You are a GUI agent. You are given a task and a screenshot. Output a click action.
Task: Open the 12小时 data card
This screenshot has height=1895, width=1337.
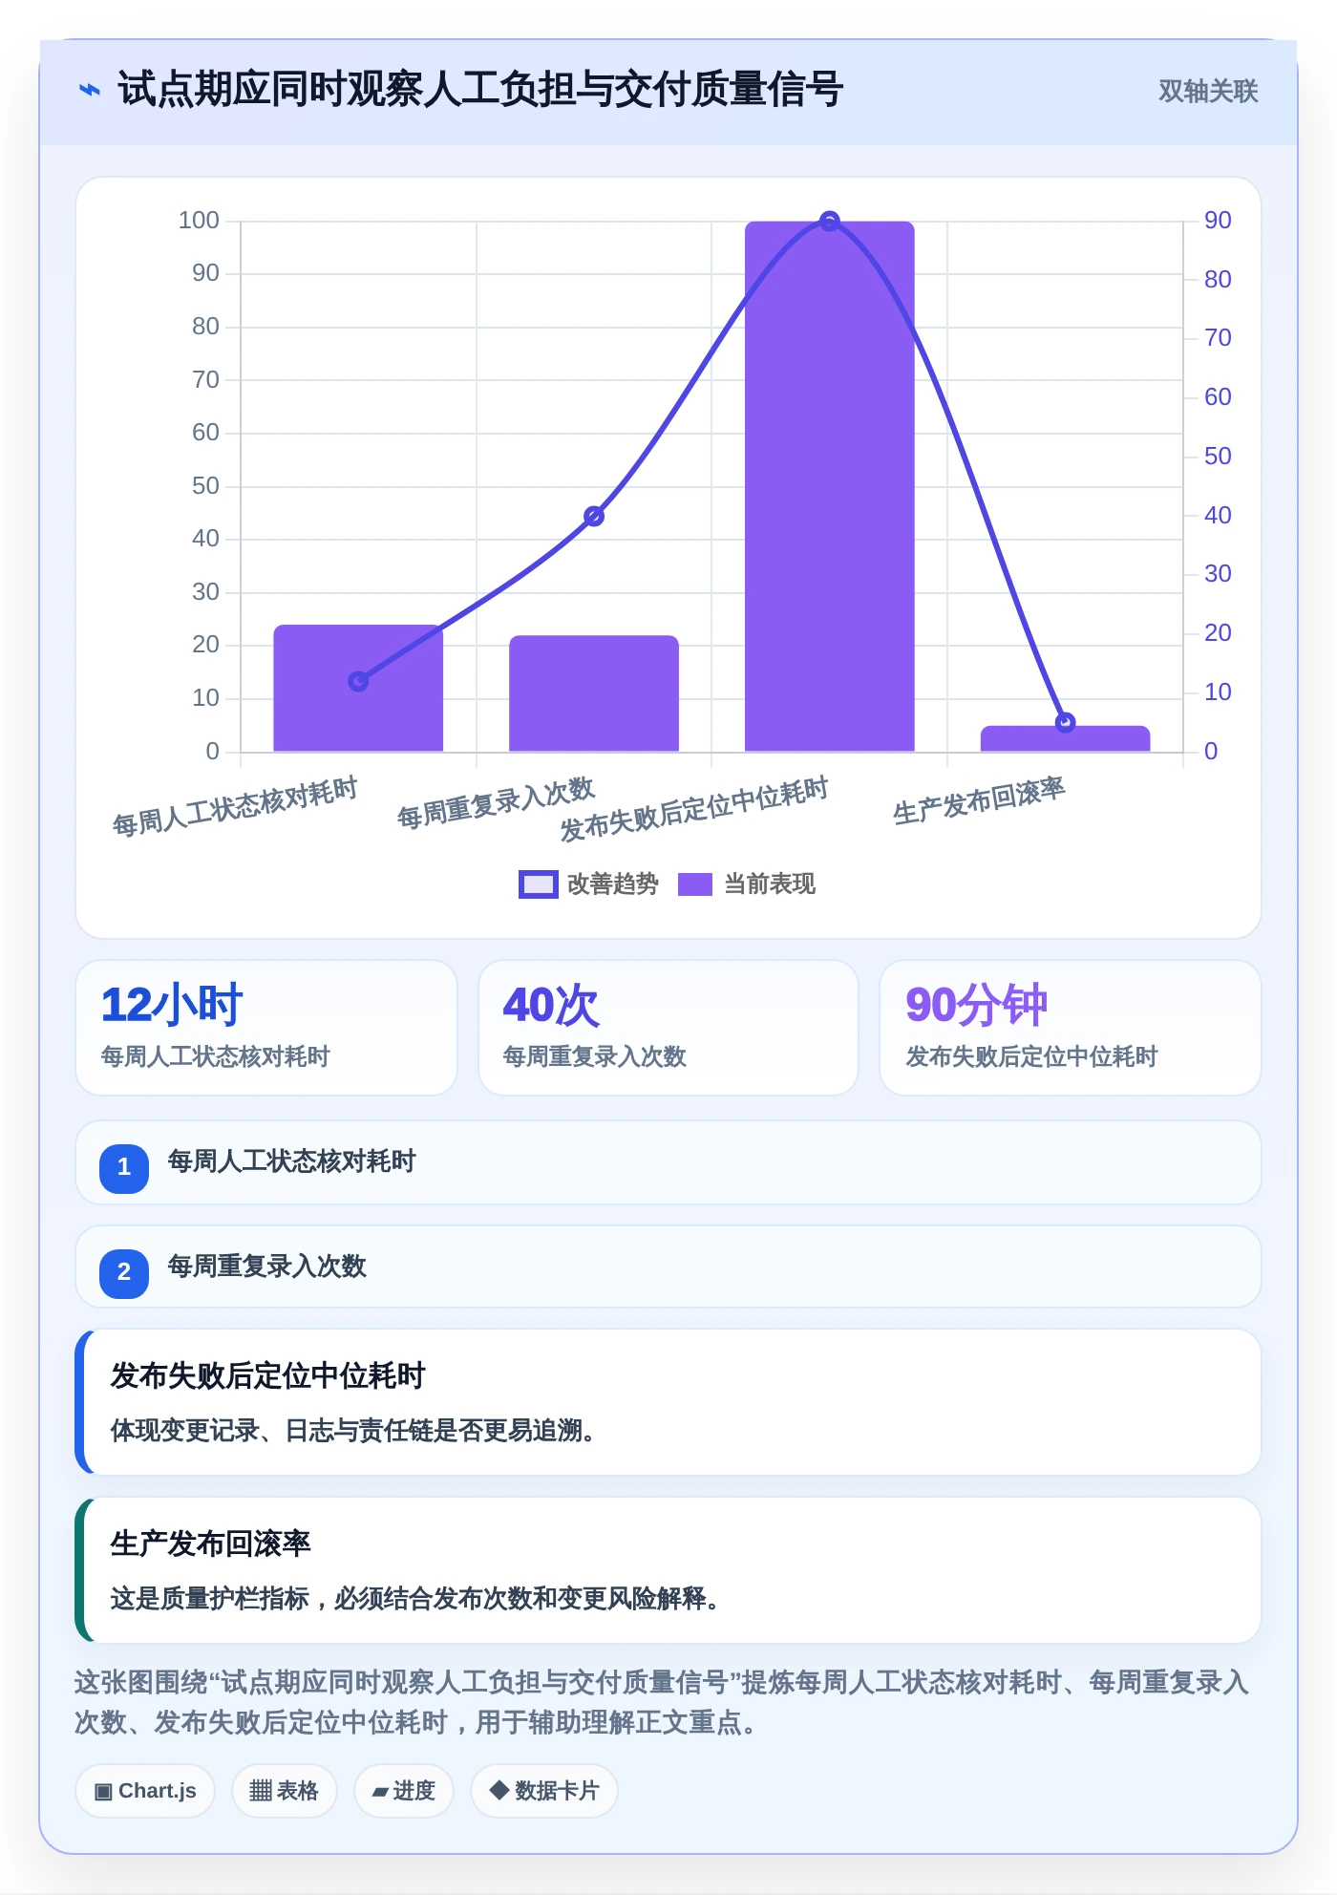(266, 1028)
